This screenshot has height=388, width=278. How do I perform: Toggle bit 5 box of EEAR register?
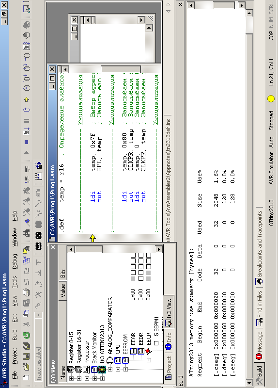(x=133, y=266)
